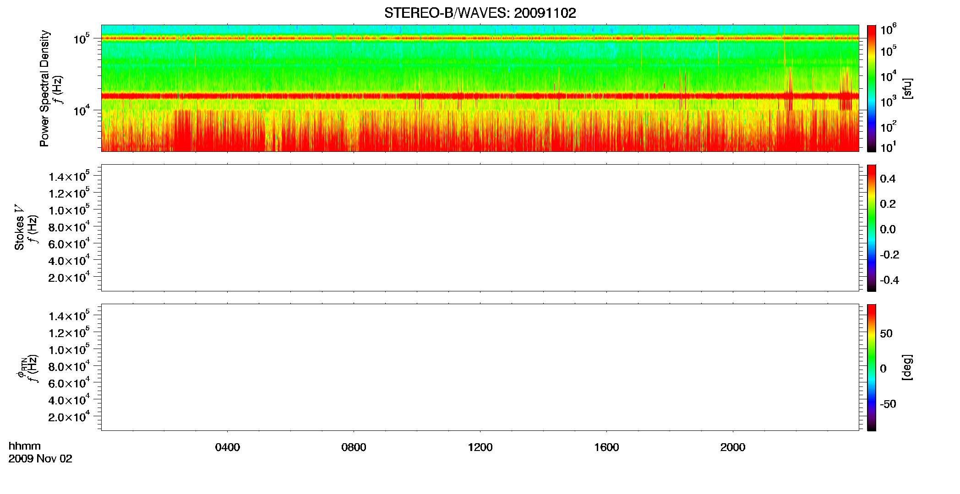Click the [sfu] unit label
This screenshot has width=960, height=494.
(908, 89)
